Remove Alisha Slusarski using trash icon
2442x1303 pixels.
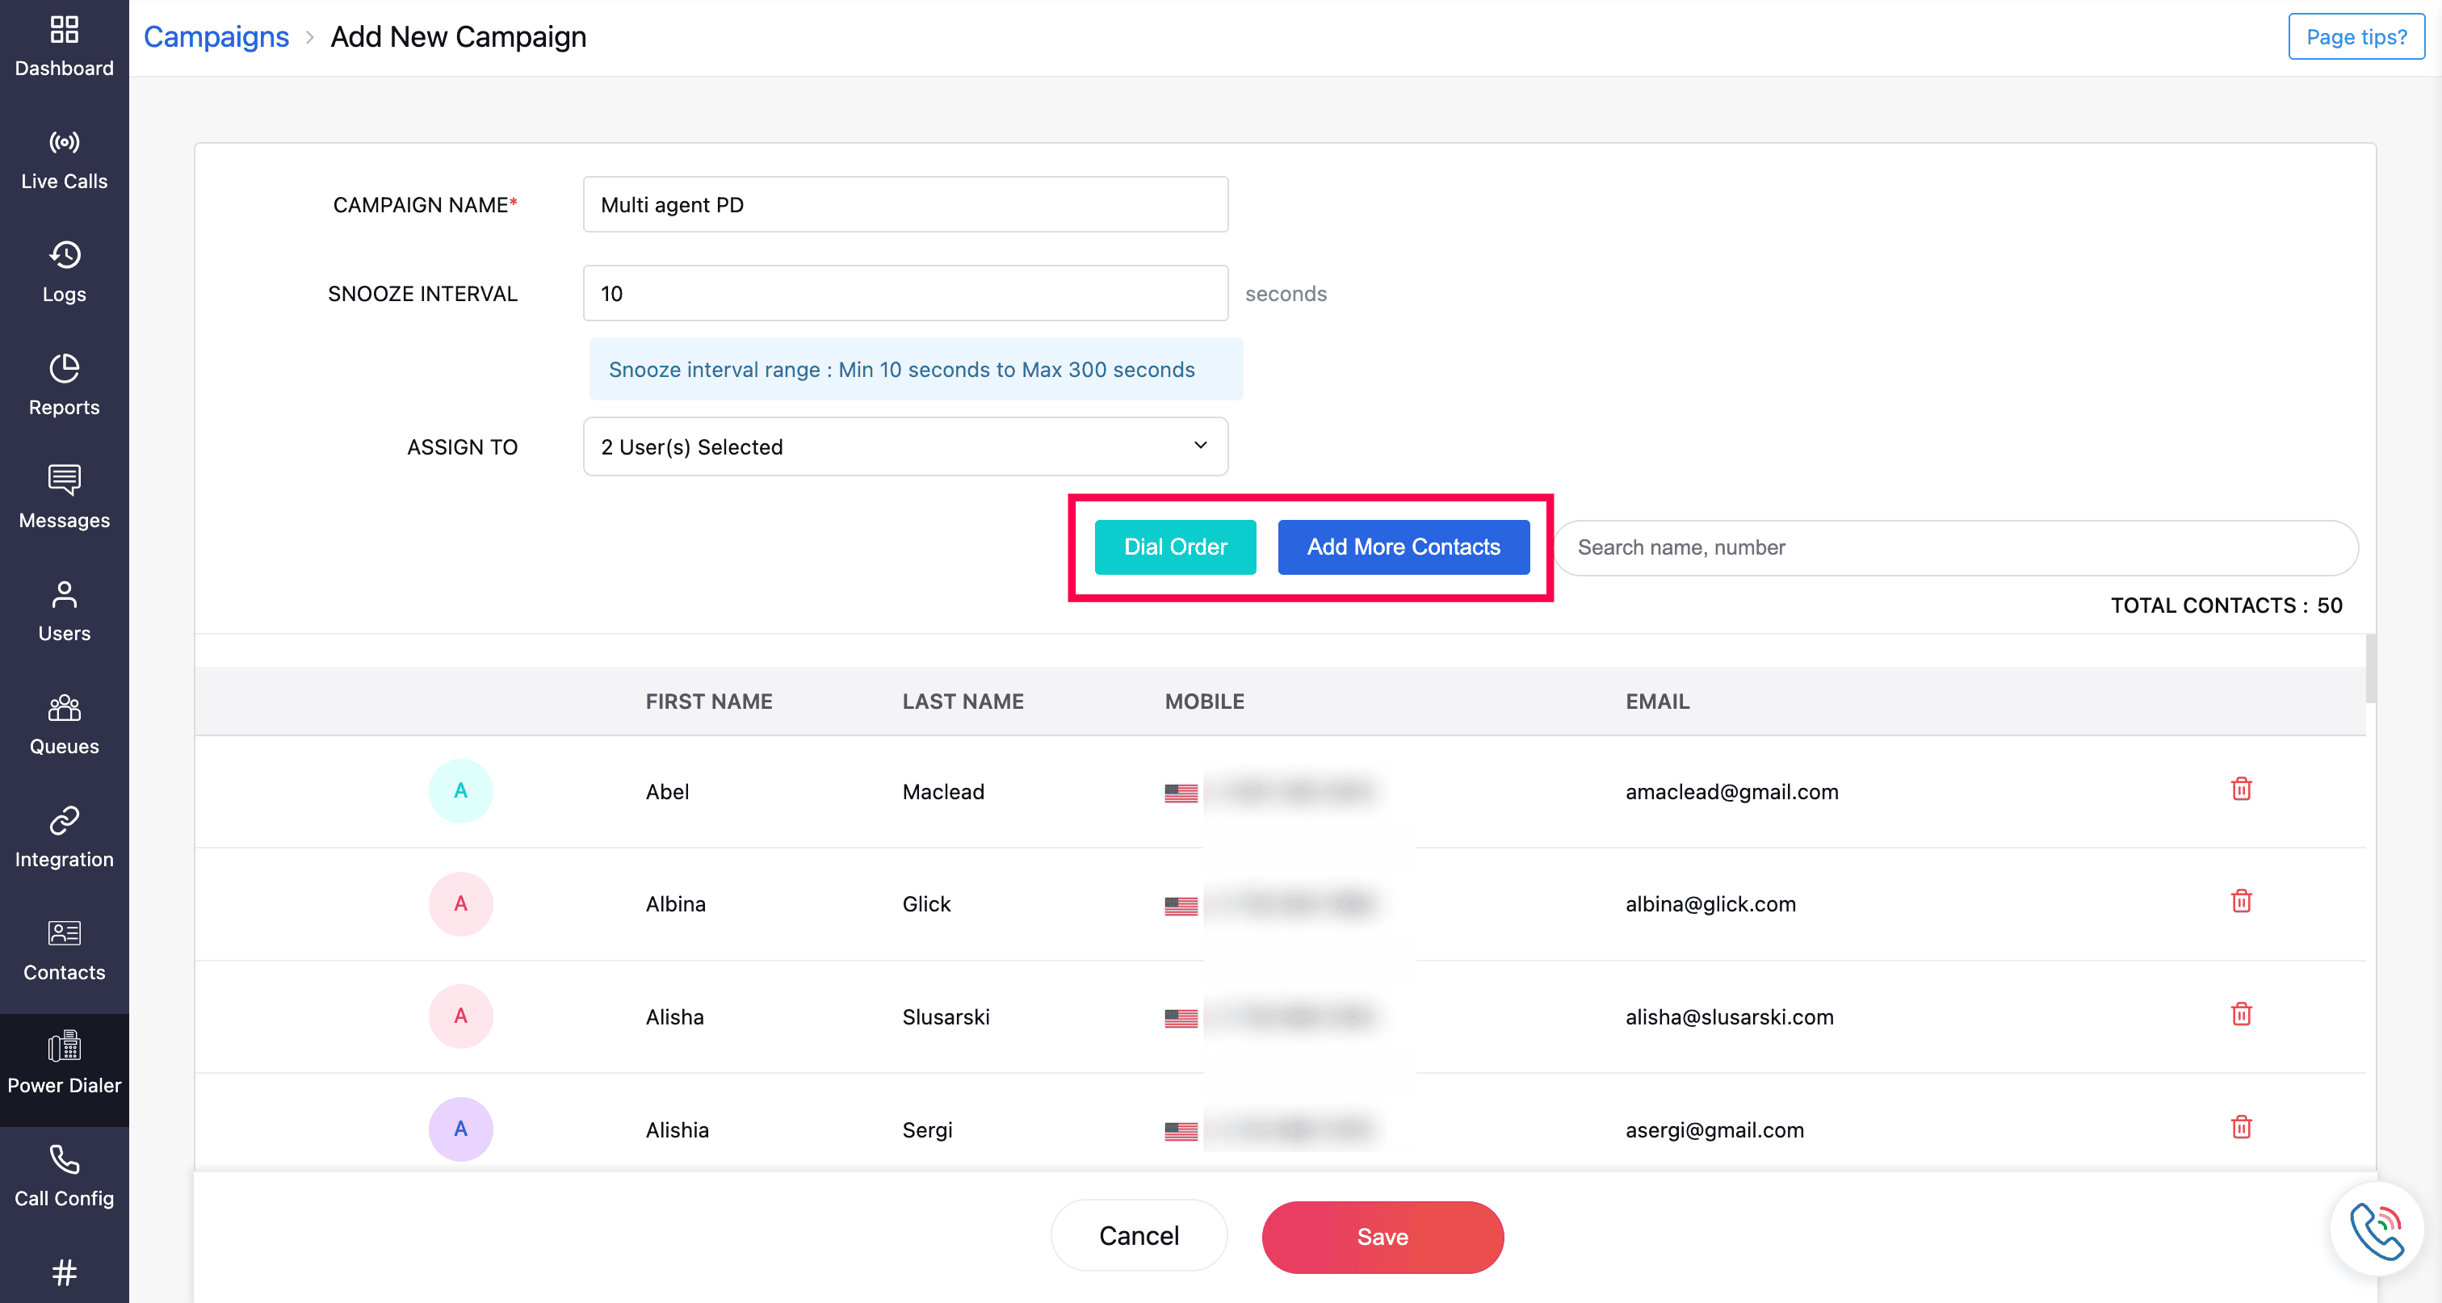[2240, 1014]
